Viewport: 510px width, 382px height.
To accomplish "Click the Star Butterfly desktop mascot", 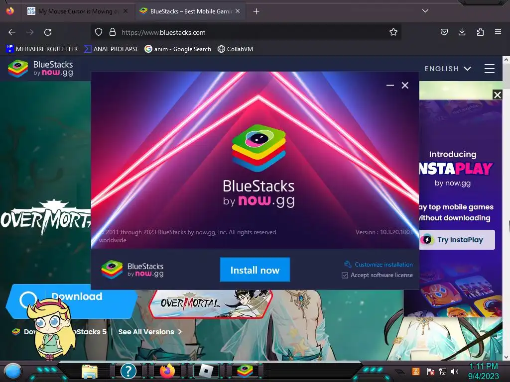I will point(51,328).
